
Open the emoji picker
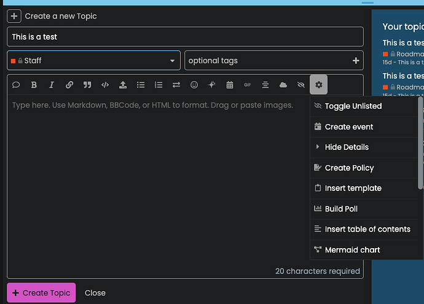coord(194,85)
